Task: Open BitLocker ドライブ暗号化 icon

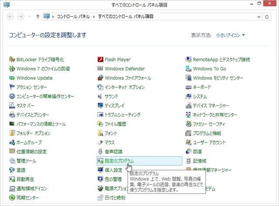Action: click(x=12, y=59)
